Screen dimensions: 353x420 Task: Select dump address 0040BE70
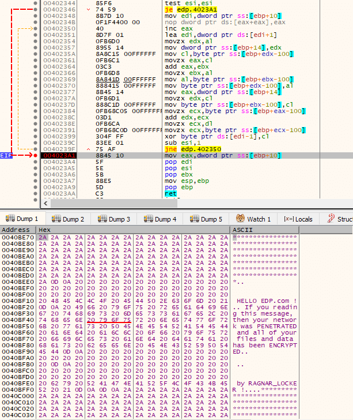click(18, 237)
